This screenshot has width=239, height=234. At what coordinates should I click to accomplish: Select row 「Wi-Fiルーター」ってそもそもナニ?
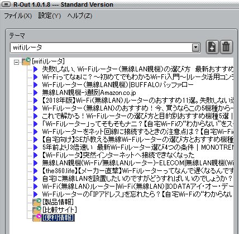tap(138, 124)
